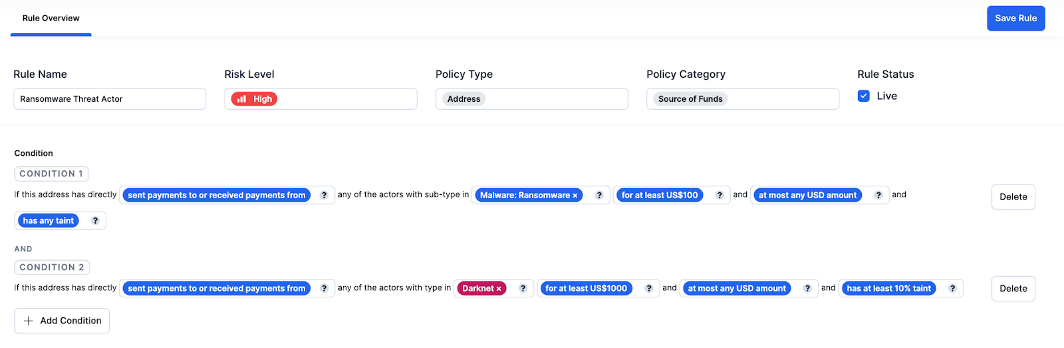Click help icon next to Malware: Ransomware
Viewport: 1064px width, 348px height.
click(x=599, y=195)
